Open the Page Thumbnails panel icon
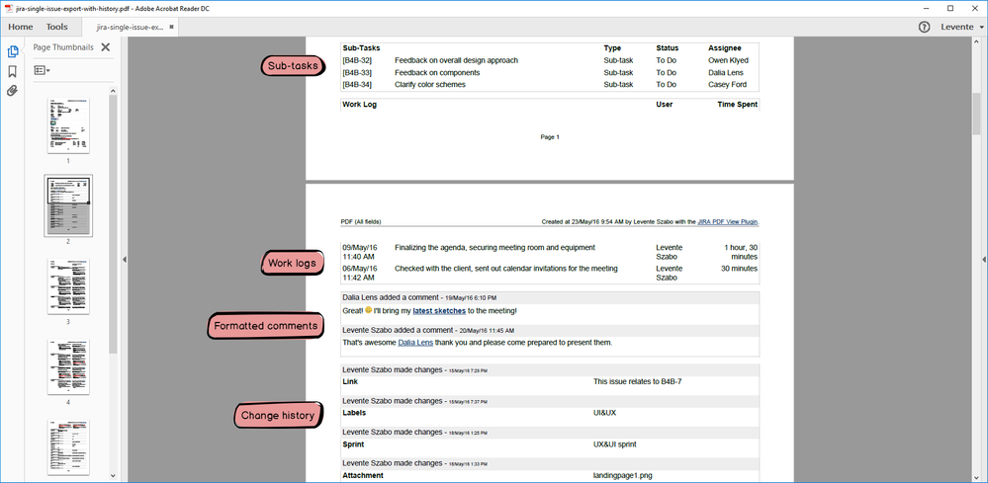988x483 pixels. (12, 51)
